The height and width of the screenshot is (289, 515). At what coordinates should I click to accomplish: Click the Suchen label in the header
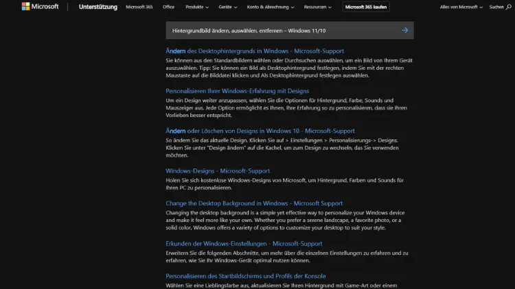click(496, 7)
